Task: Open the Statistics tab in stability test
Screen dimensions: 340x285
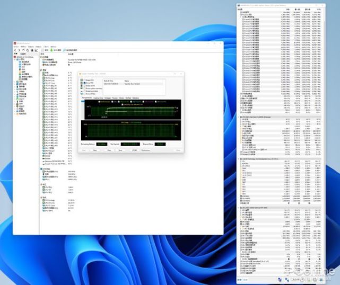Action: [136, 98]
